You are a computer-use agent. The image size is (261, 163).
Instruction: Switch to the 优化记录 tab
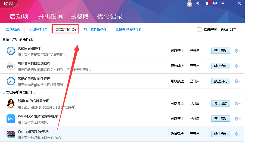[110, 16]
